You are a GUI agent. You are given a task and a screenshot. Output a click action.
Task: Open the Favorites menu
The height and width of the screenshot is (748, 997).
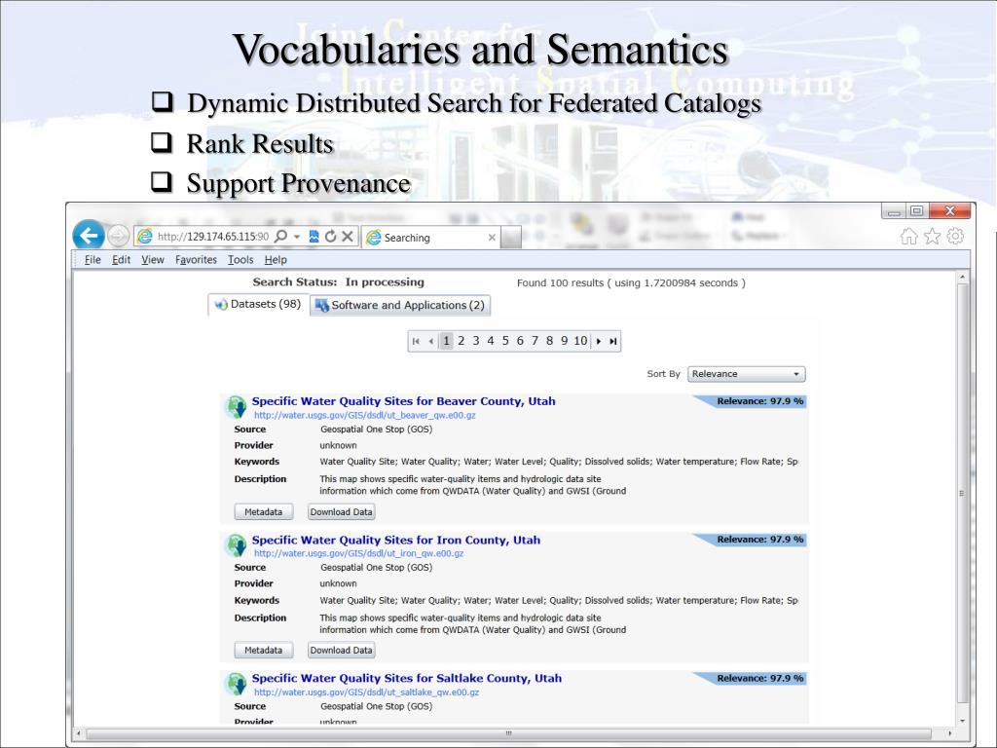coord(196,259)
